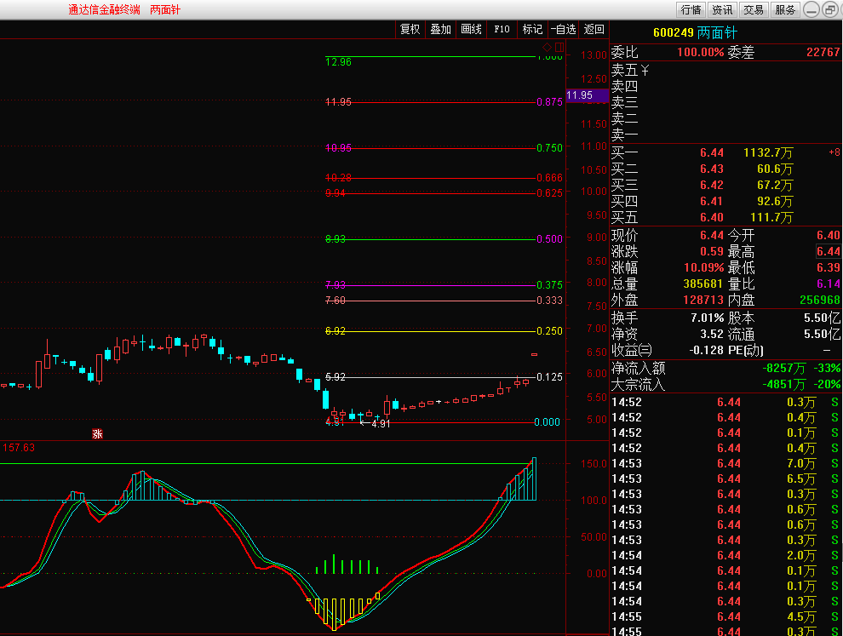Click the 换手 turnover value 7.01%
Image resolution: width=843 pixels, height=636 pixels.
707,318
